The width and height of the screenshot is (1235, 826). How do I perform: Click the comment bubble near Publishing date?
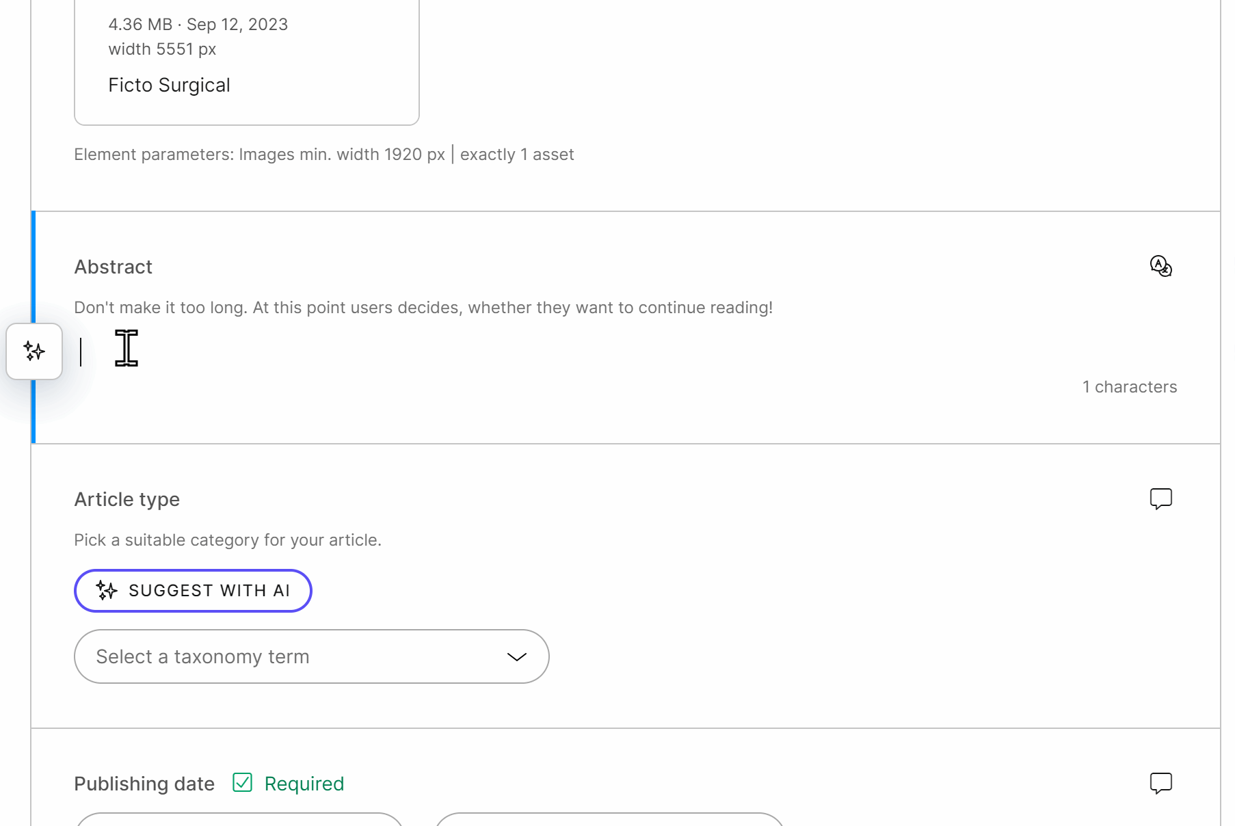1160,783
